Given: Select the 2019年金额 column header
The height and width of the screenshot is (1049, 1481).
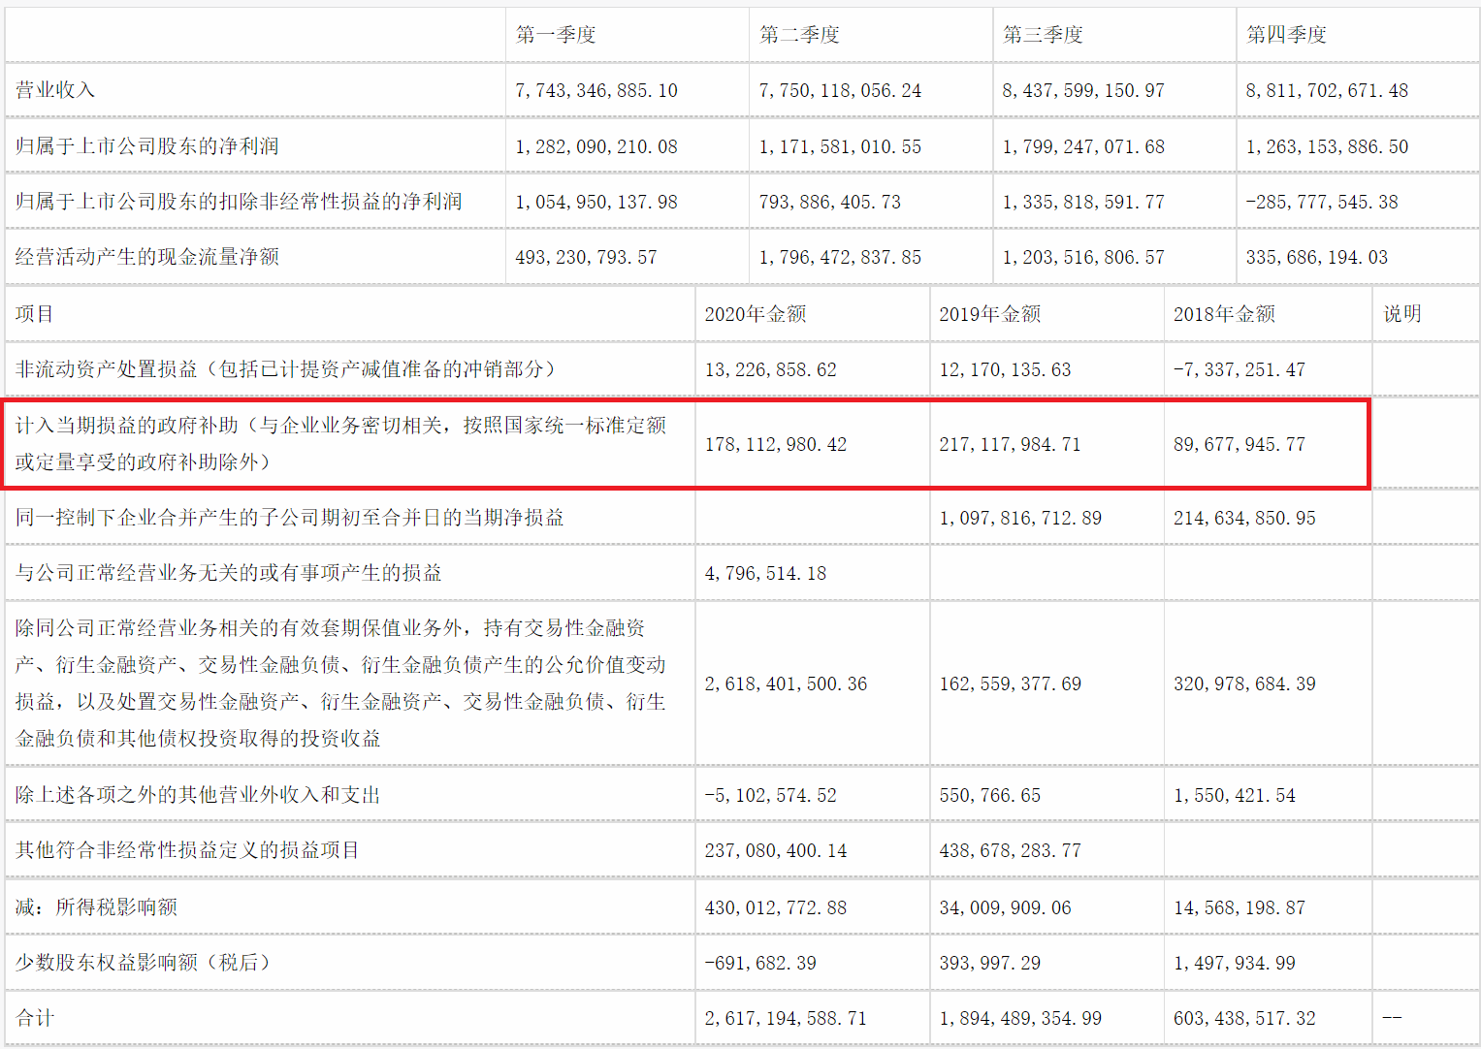Looking at the screenshot, I should [x=990, y=314].
